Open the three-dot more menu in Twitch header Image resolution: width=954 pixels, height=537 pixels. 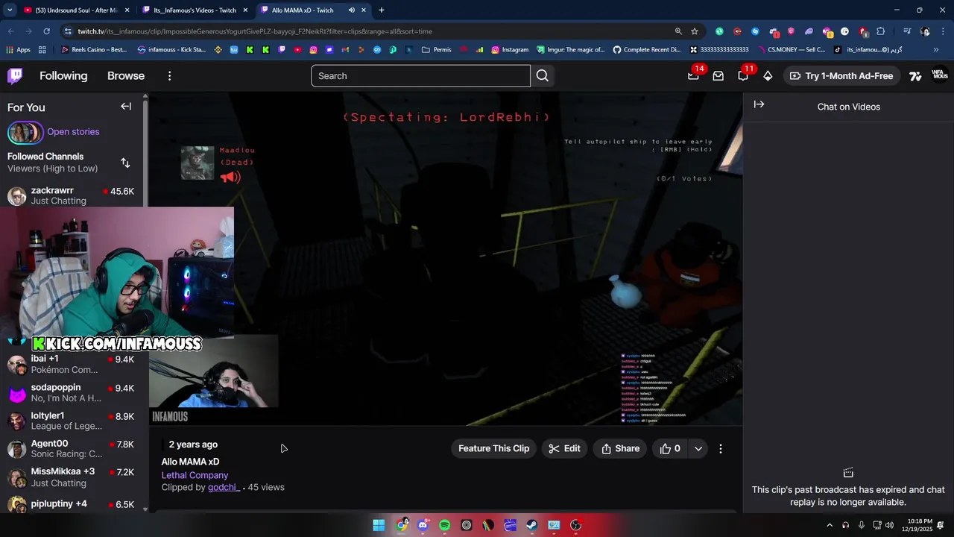coord(169,76)
